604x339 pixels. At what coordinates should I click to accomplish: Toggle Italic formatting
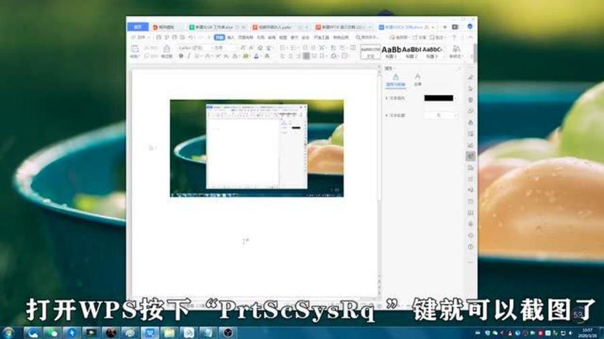[189, 56]
